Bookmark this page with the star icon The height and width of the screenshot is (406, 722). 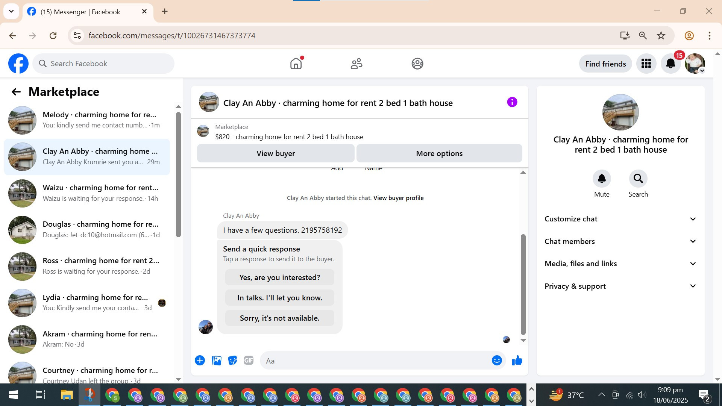(x=661, y=36)
